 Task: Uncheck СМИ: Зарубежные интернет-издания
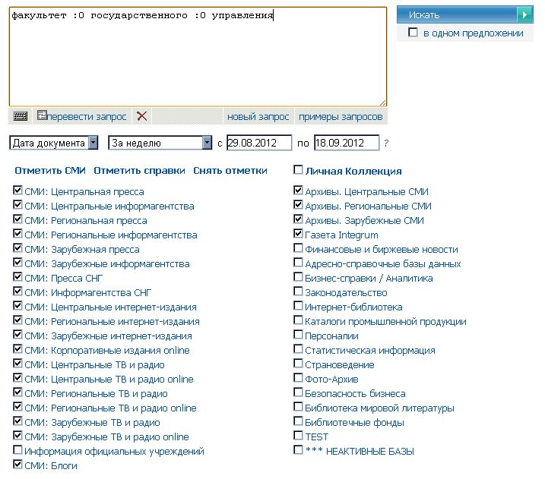coord(17,334)
